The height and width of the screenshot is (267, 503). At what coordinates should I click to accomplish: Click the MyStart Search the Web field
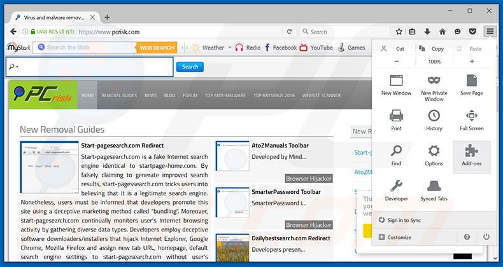tap(85, 48)
